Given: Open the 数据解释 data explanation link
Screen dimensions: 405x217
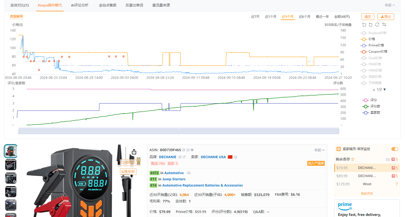Looking at the screenshot, I should tap(17, 16).
